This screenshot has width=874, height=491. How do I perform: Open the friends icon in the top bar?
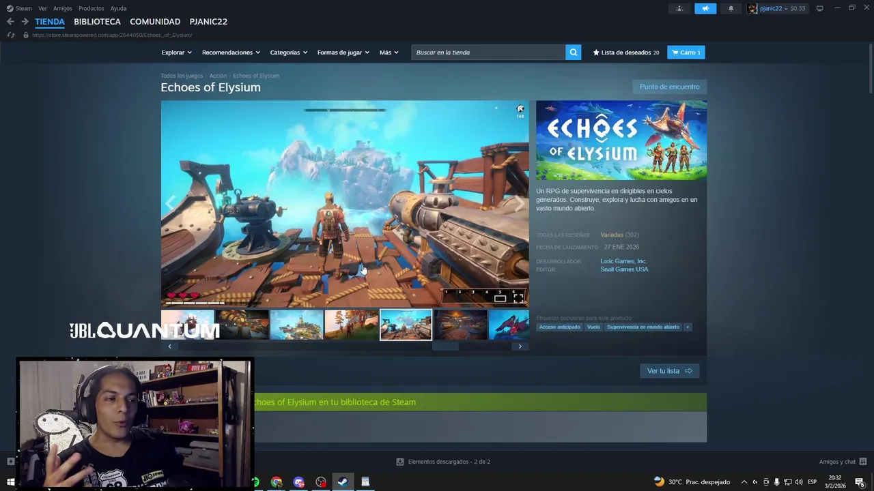point(679,8)
